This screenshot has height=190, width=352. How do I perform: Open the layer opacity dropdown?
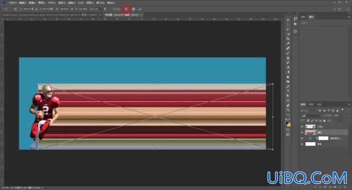click(338, 116)
